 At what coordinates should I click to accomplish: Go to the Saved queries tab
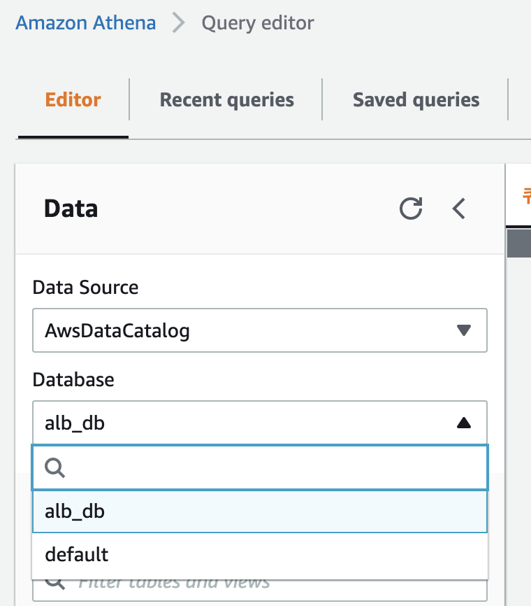point(416,99)
